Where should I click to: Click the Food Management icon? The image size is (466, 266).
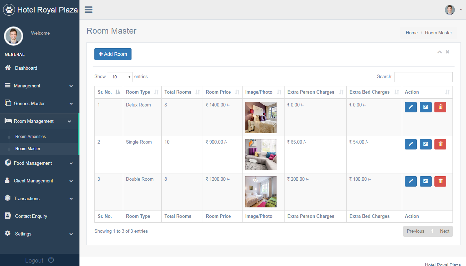click(x=8, y=163)
